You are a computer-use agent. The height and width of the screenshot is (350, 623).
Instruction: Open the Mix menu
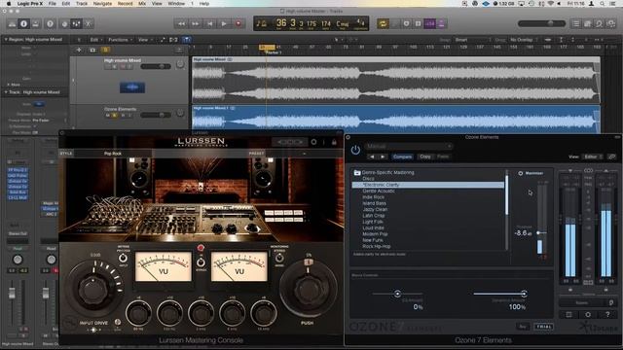point(142,4)
